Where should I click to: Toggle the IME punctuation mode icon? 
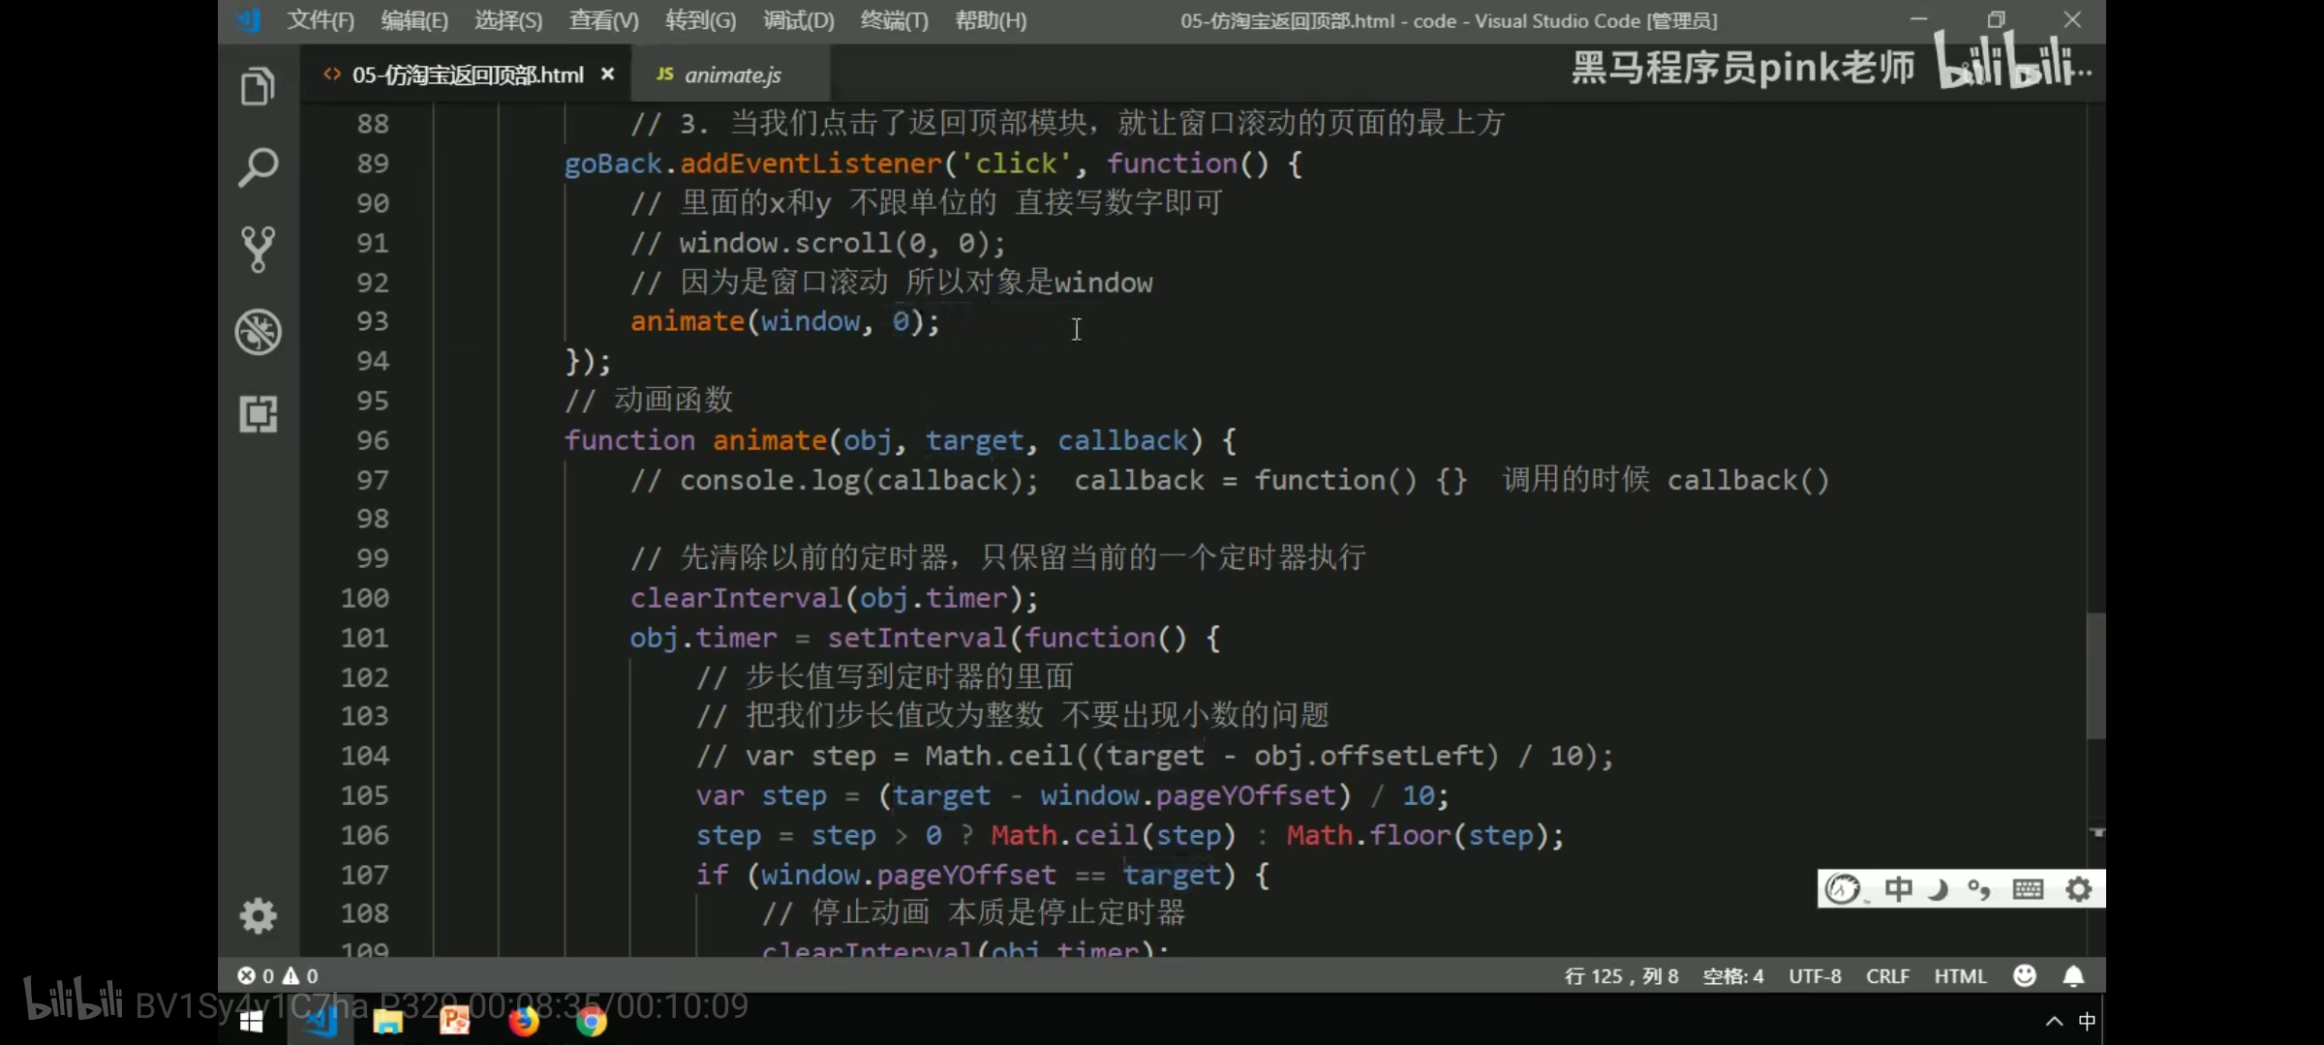[1979, 888]
